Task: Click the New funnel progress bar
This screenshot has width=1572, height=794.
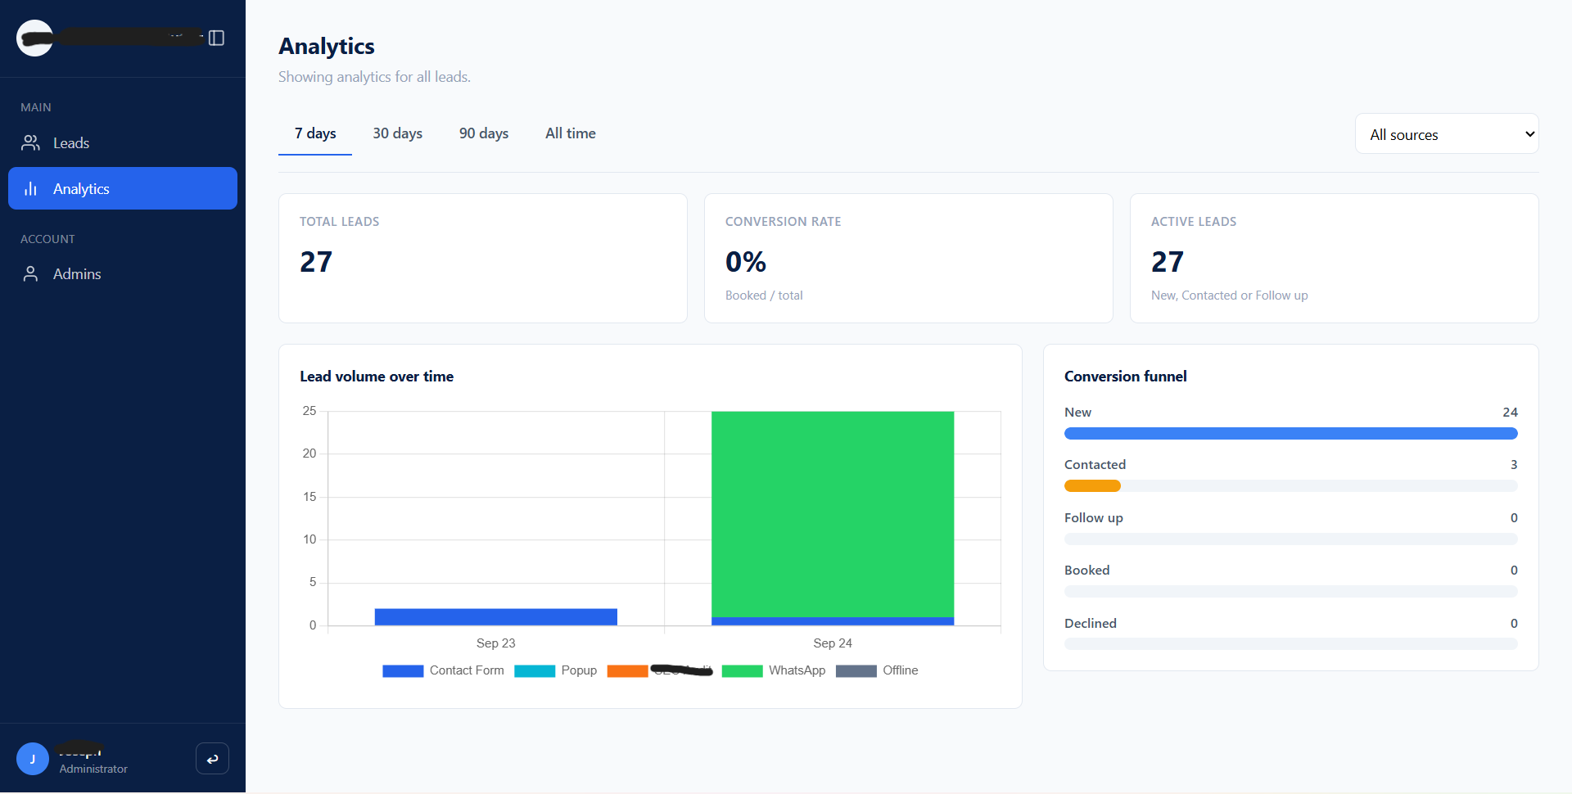Action: (x=1291, y=434)
